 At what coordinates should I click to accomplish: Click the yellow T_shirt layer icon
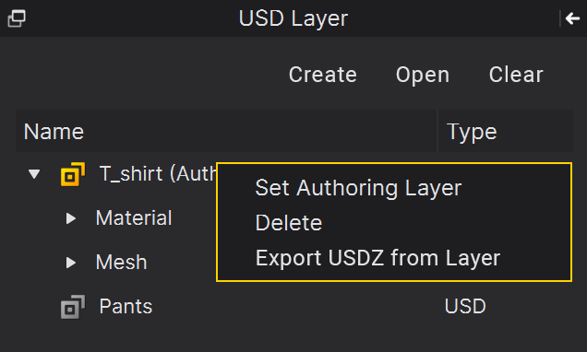click(x=73, y=174)
